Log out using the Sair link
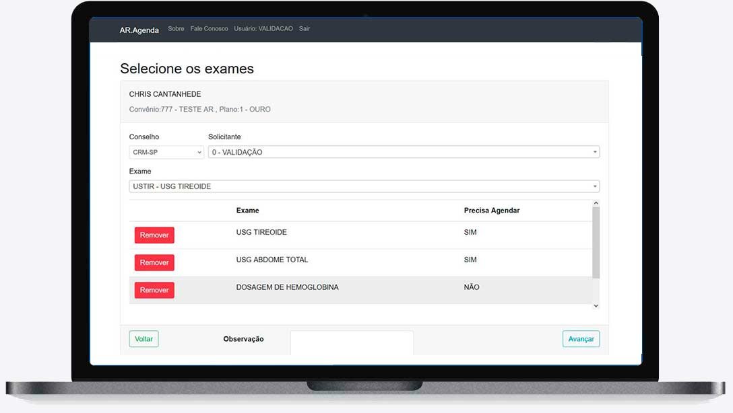 [305, 29]
